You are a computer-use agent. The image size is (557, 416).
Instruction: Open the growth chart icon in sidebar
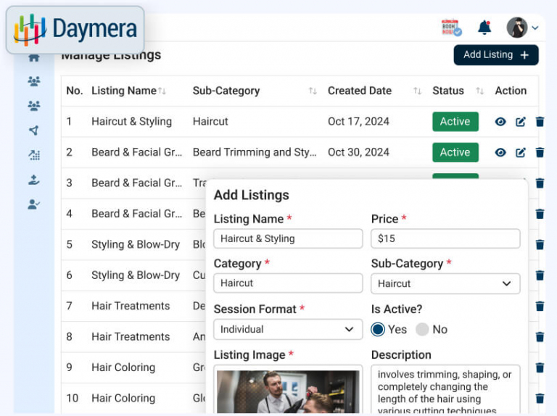pyautogui.click(x=33, y=155)
